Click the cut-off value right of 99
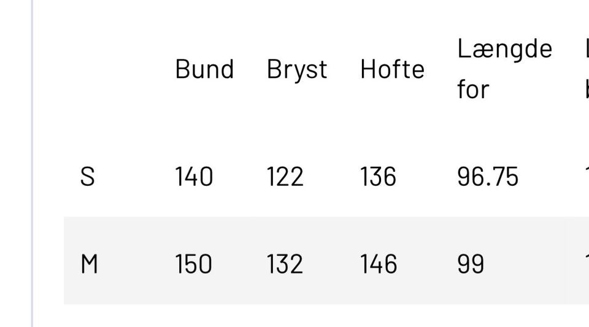 tap(587, 264)
